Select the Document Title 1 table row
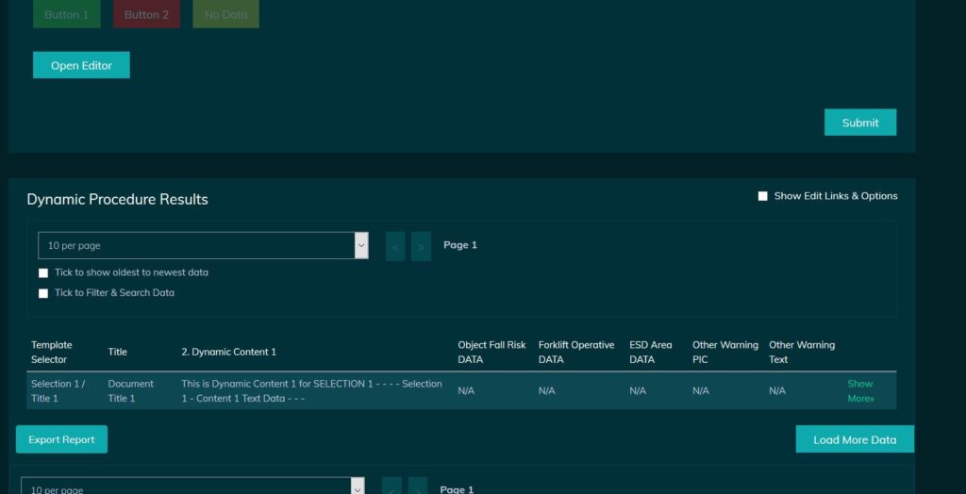 130,390
